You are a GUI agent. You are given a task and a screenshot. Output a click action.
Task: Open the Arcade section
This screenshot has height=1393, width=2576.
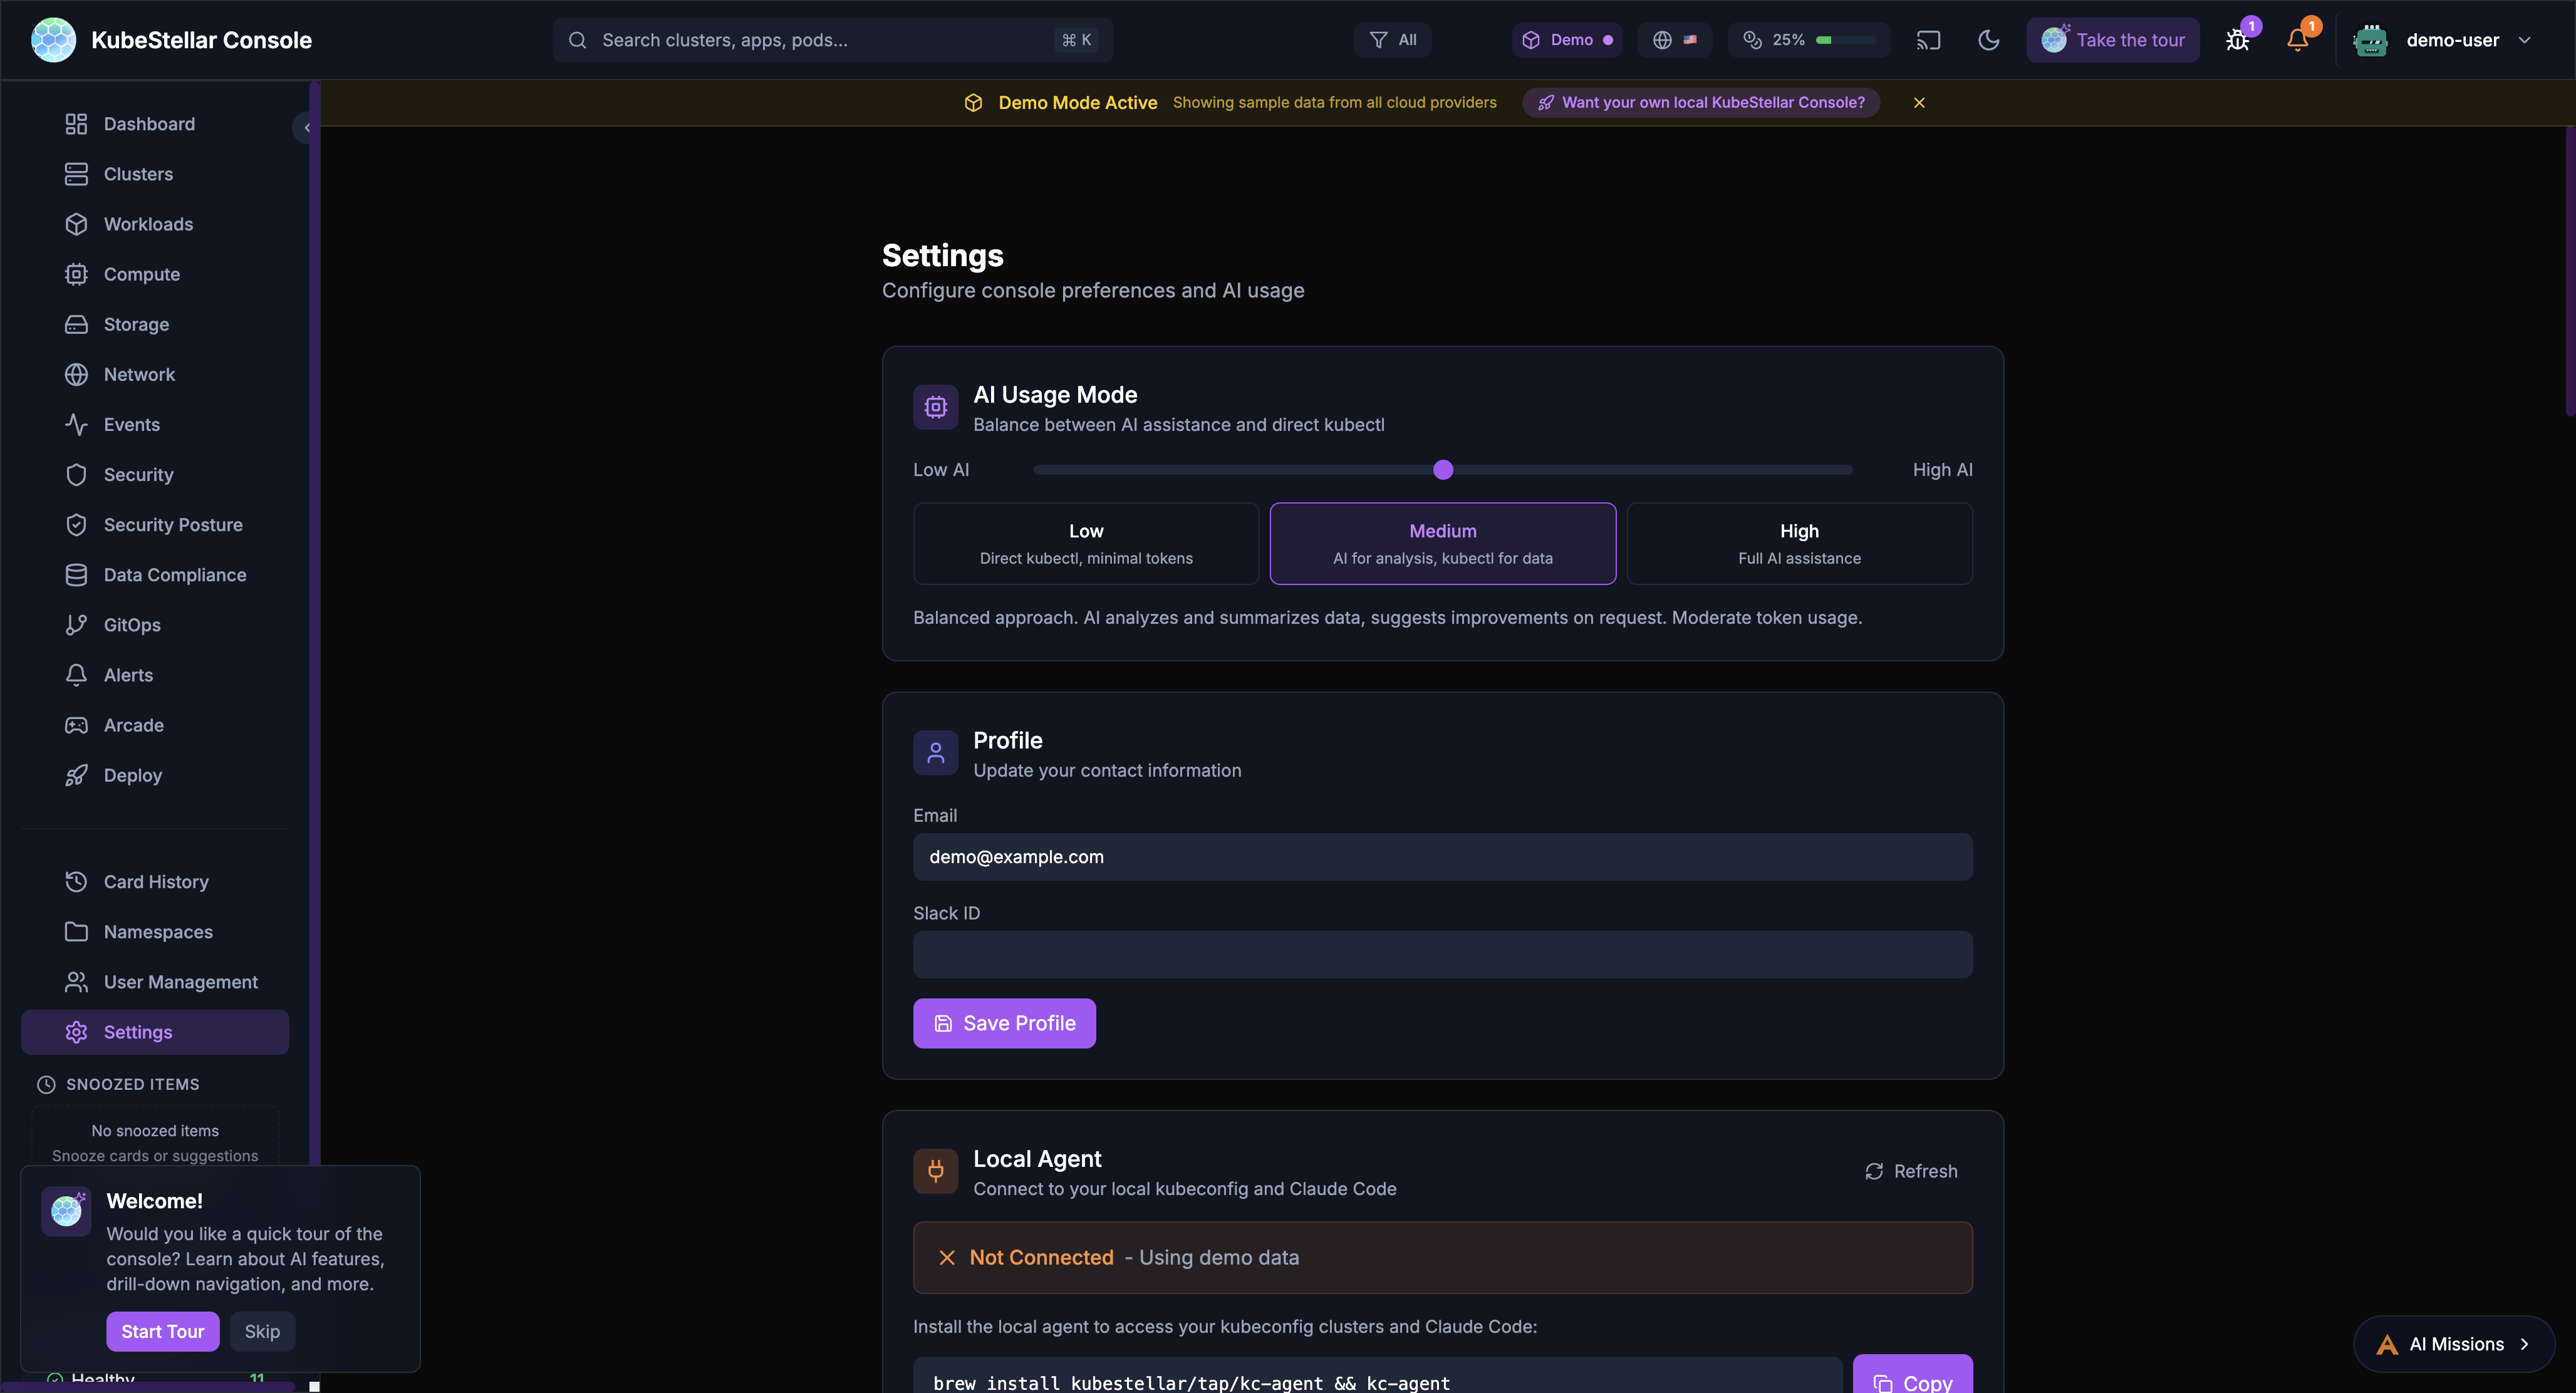click(x=133, y=724)
